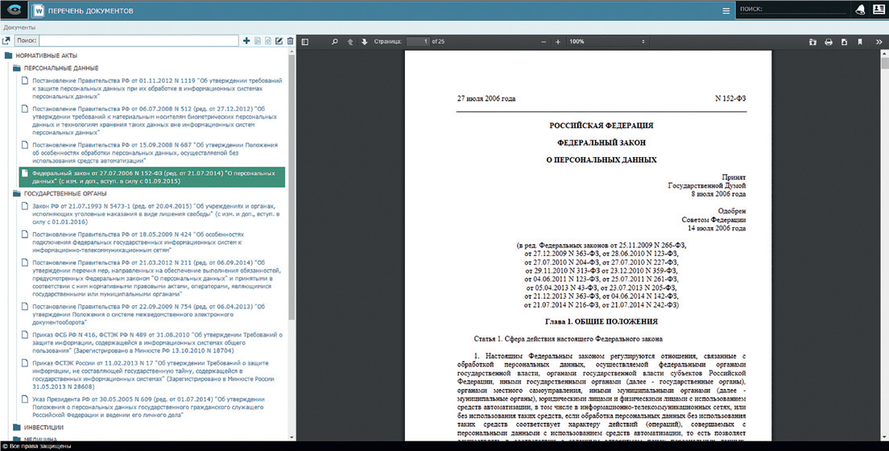Open Приказ ФСБ N 416 document

click(157, 342)
